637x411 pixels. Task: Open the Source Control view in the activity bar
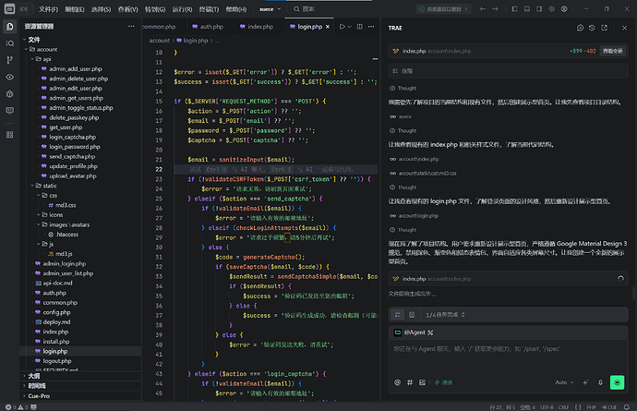coord(10,60)
